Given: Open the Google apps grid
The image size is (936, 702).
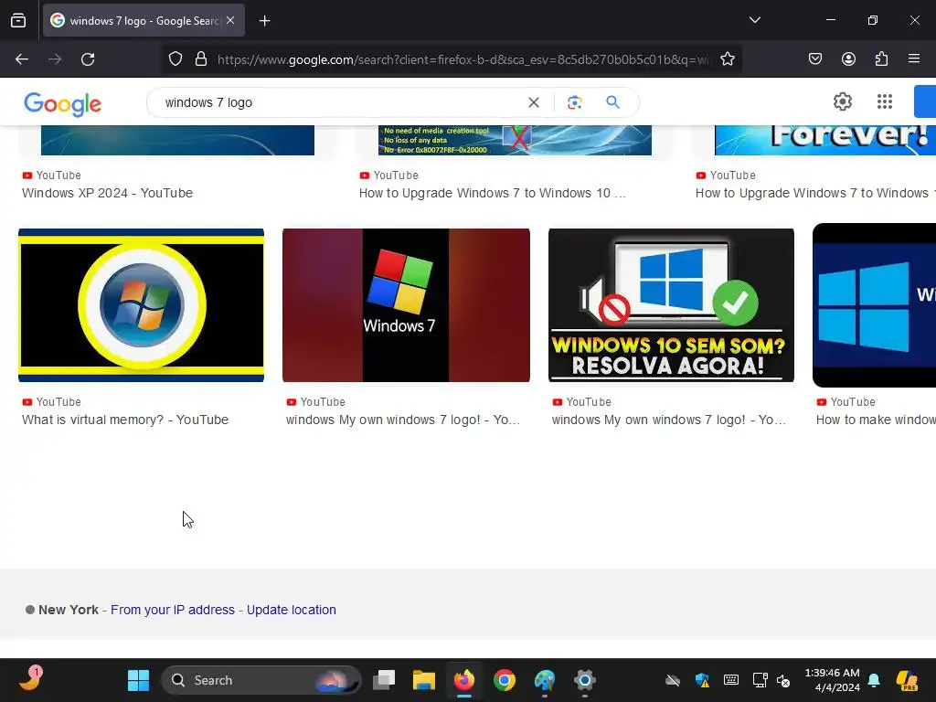Looking at the screenshot, I should coord(885,101).
